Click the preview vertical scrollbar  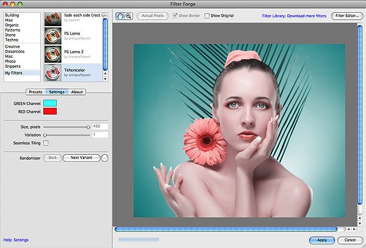click(x=360, y=115)
